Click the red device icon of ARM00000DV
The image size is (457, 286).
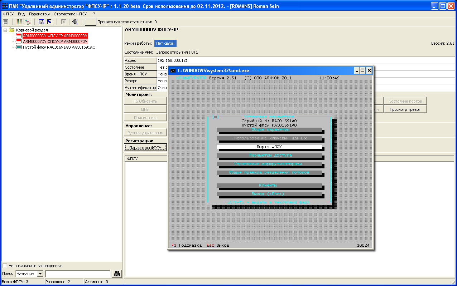pos(19,36)
